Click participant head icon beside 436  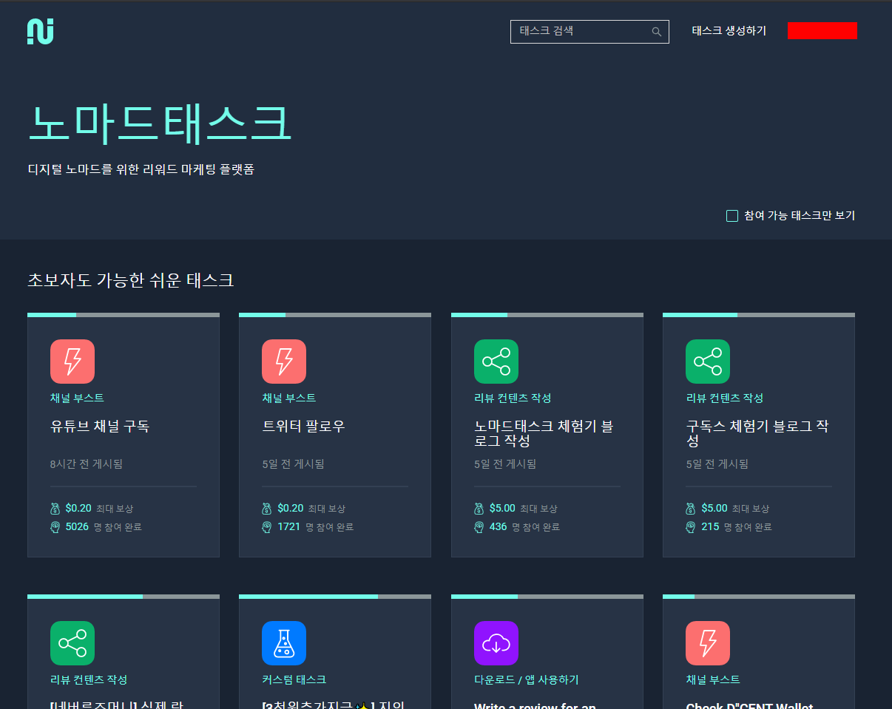[479, 527]
